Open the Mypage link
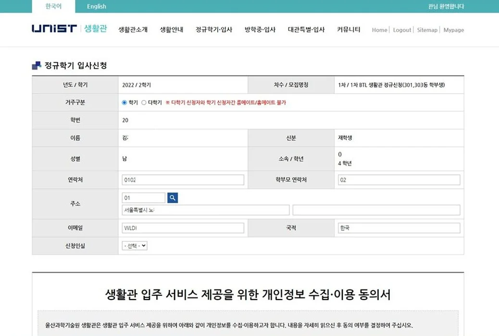 [x=453, y=30]
